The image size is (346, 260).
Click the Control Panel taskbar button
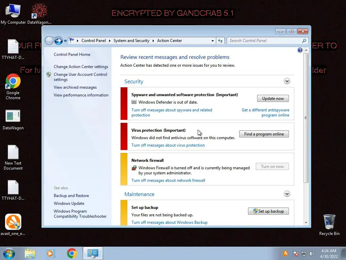point(93,253)
